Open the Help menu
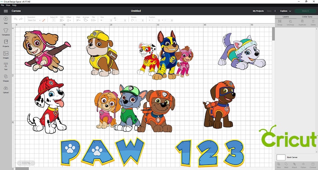Viewport: 318px width, 170px height. [14, 5]
